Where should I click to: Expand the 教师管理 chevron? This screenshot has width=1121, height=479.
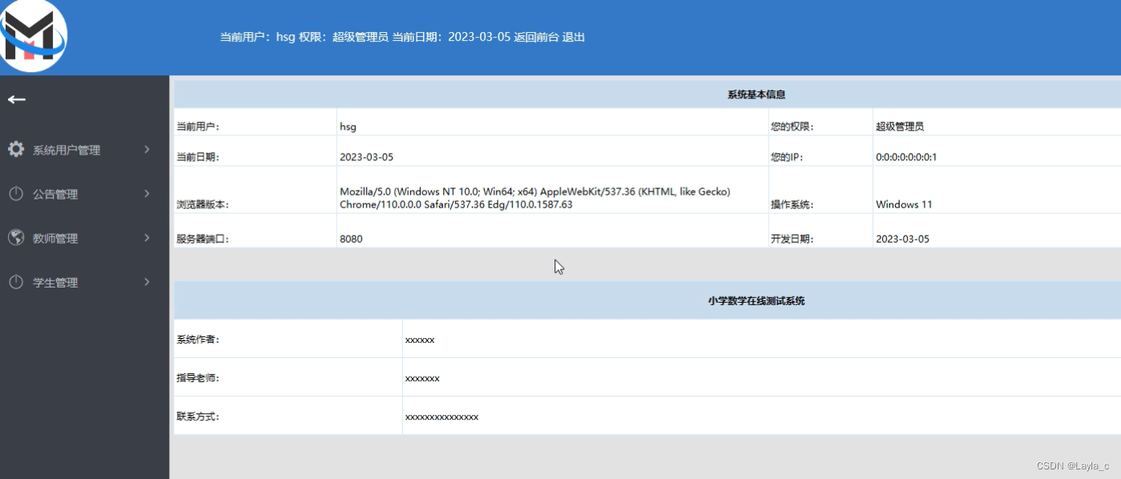point(147,237)
